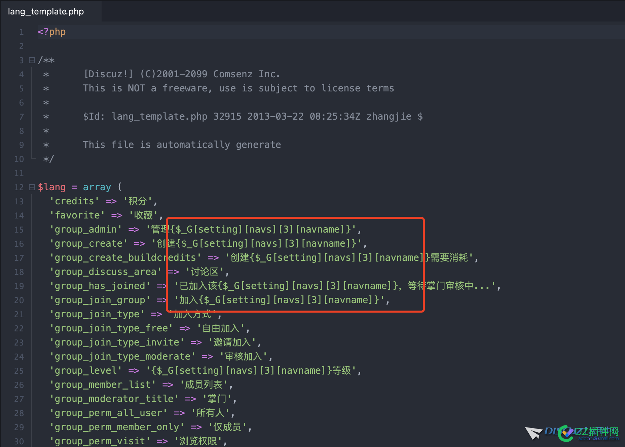The image size is (625, 447).
Task: Click the 'group_discuss_area' key
Action: (x=106, y=272)
